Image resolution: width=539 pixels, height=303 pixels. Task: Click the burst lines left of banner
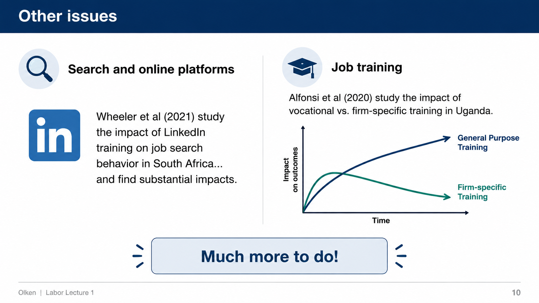(138, 256)
